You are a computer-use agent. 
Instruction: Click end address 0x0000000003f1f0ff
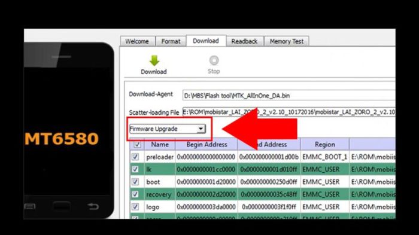[x=269, y=207]
